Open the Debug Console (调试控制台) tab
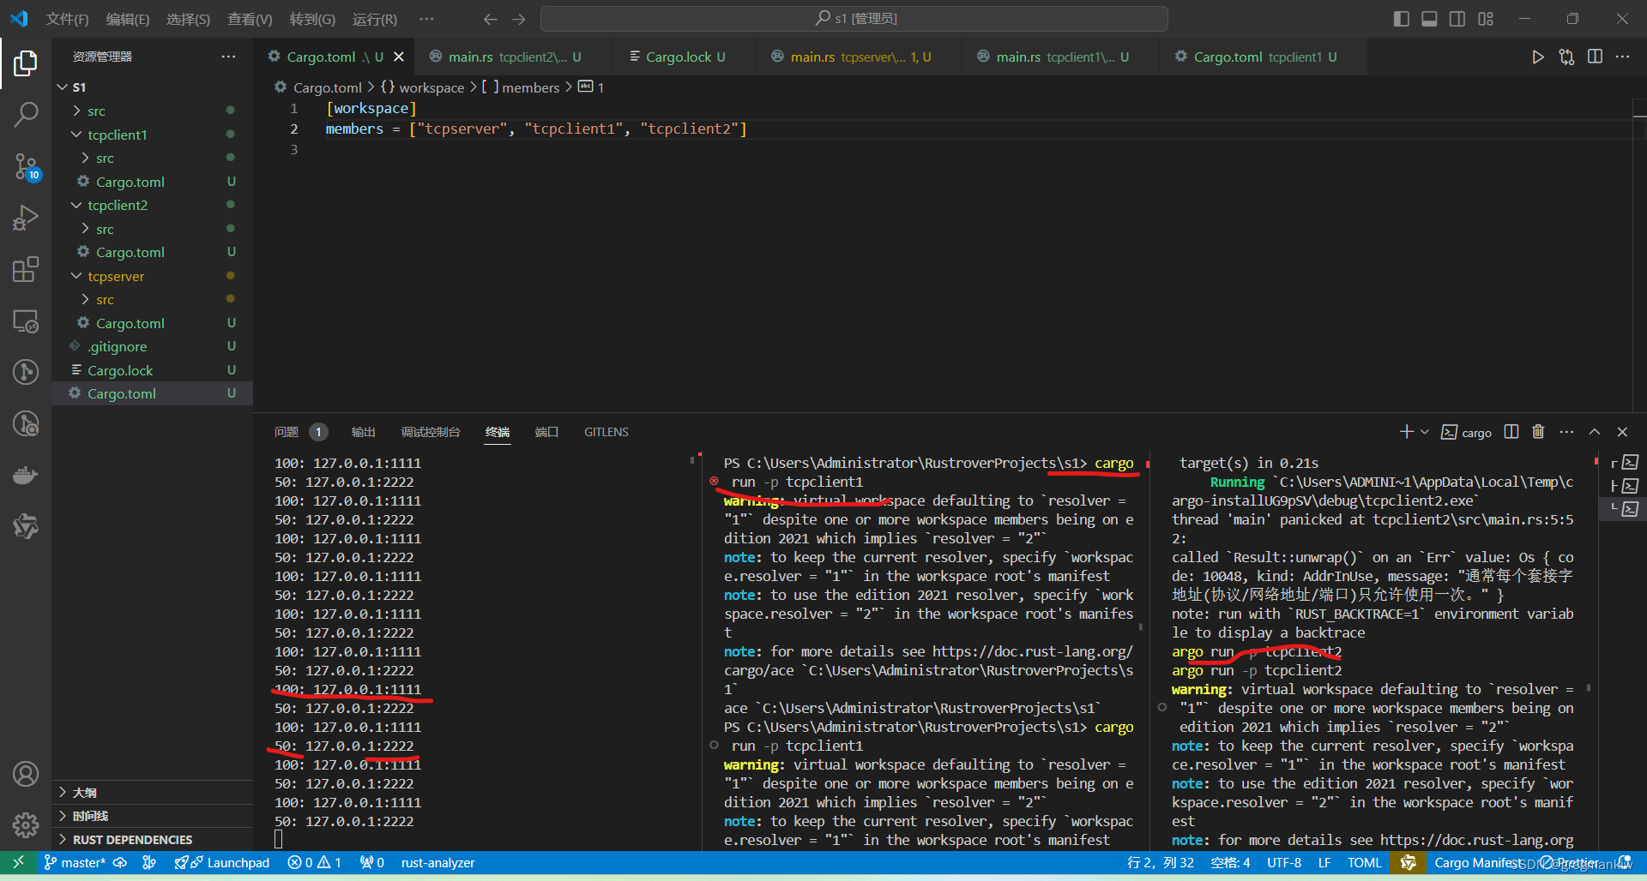 click(431, 432)
